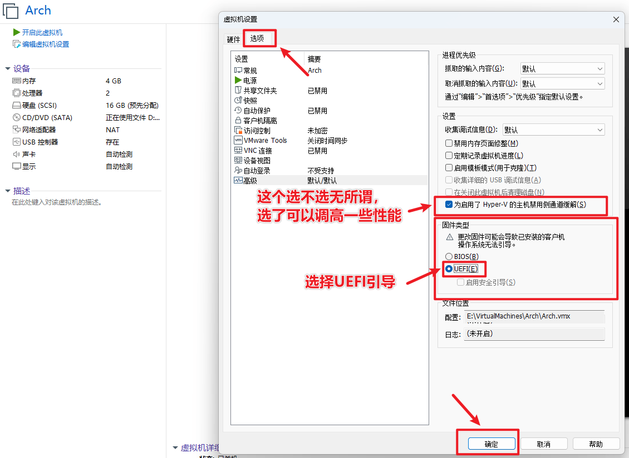
Task: Enable the 禁用内存页面修整 checkbox
Action: click(449, 143)
